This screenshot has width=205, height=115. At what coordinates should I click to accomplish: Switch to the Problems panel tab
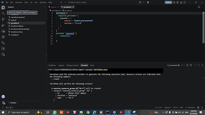pos(52,65)
